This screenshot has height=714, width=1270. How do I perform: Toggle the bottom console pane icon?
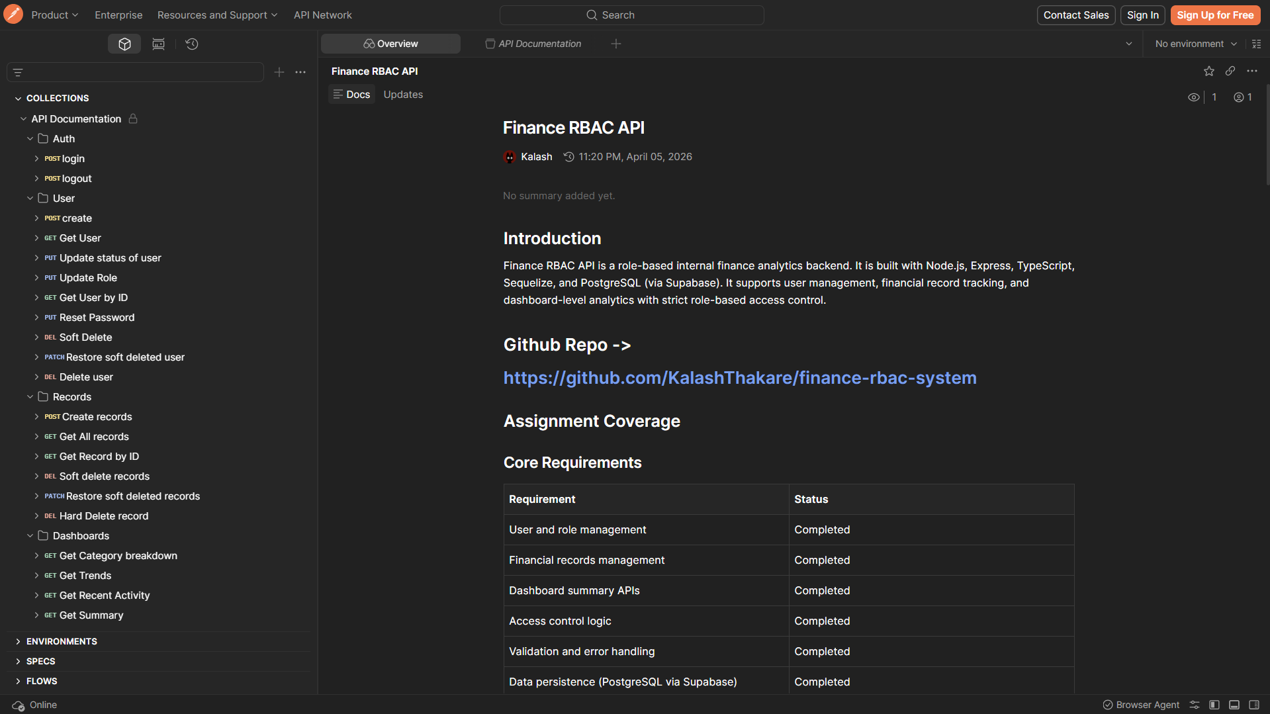pos(1234,705)
